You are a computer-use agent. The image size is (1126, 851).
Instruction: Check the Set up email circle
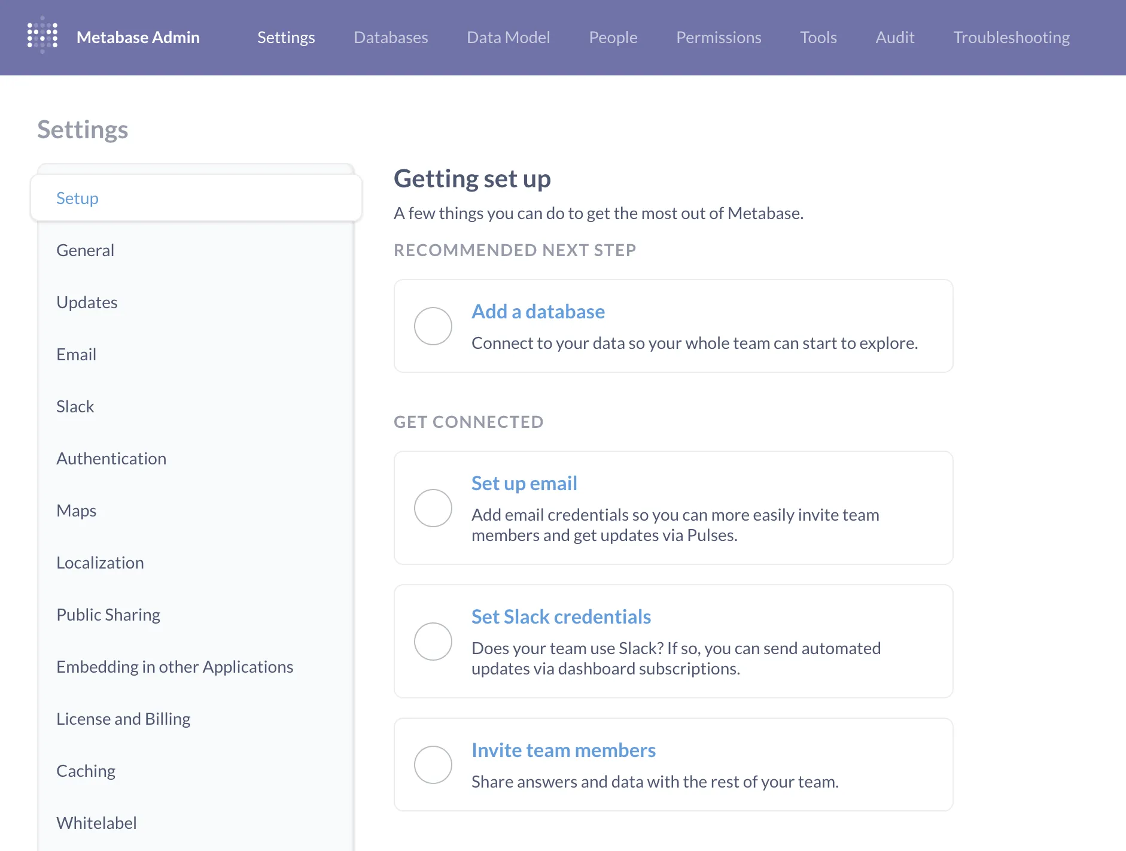tap(433, 508)
